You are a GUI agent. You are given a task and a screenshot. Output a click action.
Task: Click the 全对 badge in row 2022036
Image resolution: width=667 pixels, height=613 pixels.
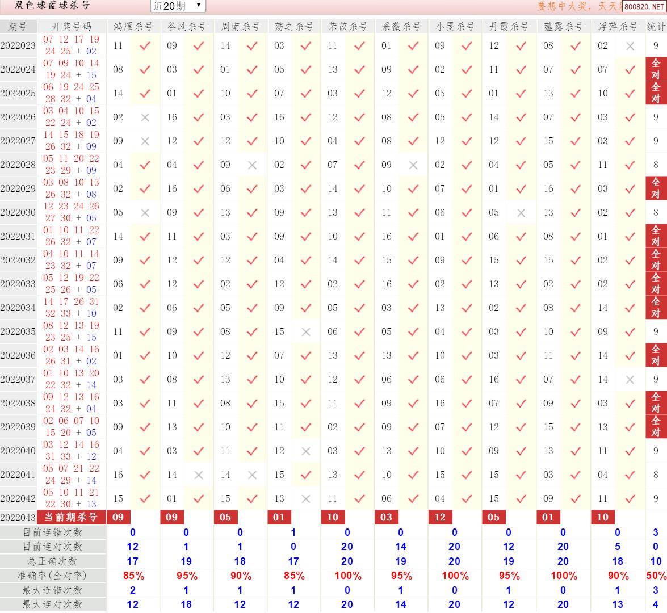pos(656,355)
